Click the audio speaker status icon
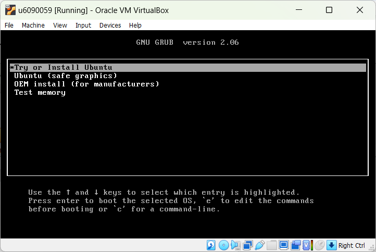The height and width of the screenshot is (252, 376). 236,245
